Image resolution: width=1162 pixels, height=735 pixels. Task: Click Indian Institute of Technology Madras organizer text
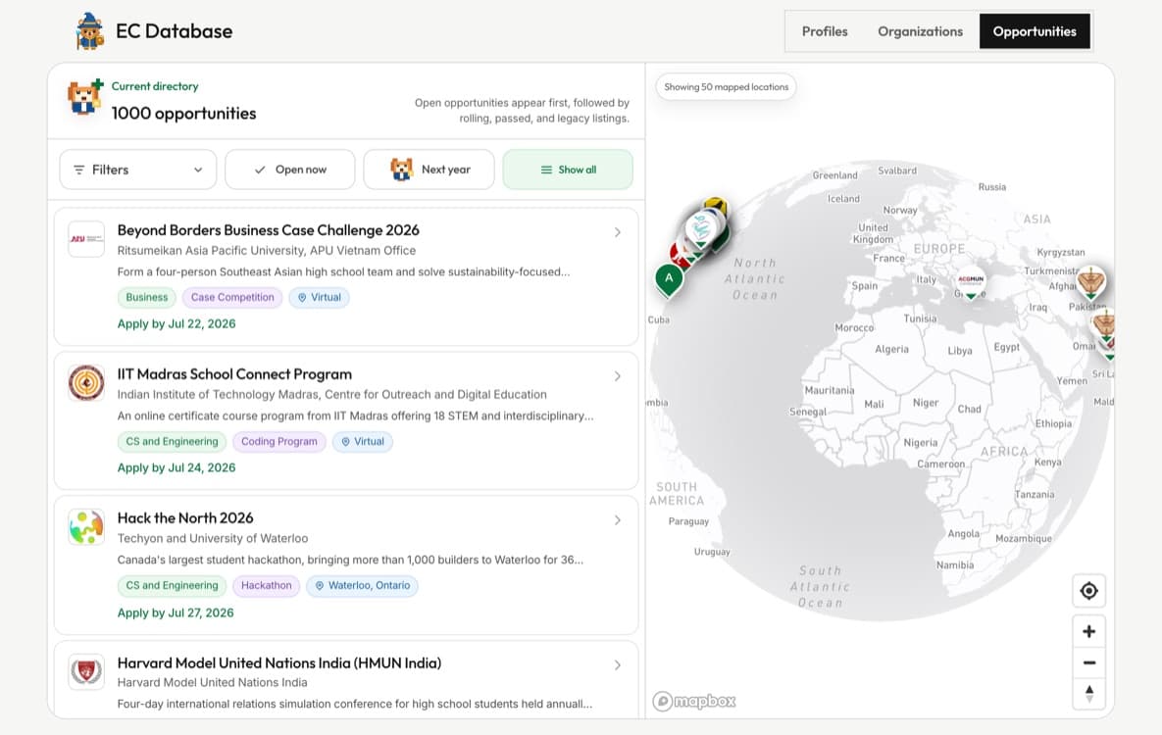[332, 395]
